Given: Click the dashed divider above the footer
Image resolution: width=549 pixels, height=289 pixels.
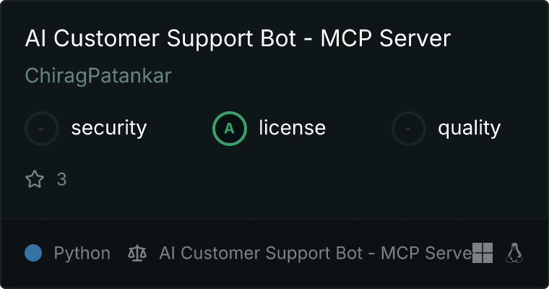Looking at the screenshot, I should click(x=274, y=219).
